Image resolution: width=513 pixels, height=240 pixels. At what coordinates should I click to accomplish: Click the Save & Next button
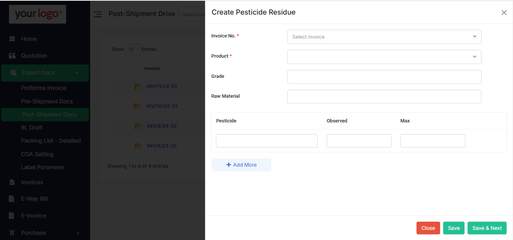pos(487,228)
